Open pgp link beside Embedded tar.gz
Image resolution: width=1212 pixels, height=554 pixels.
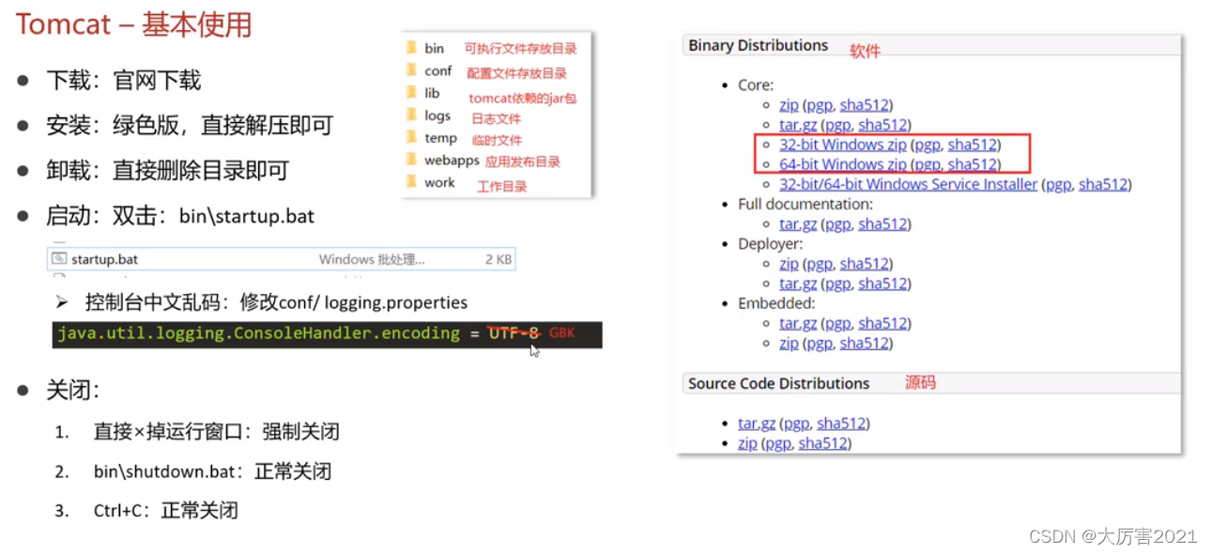pos(837,323)
